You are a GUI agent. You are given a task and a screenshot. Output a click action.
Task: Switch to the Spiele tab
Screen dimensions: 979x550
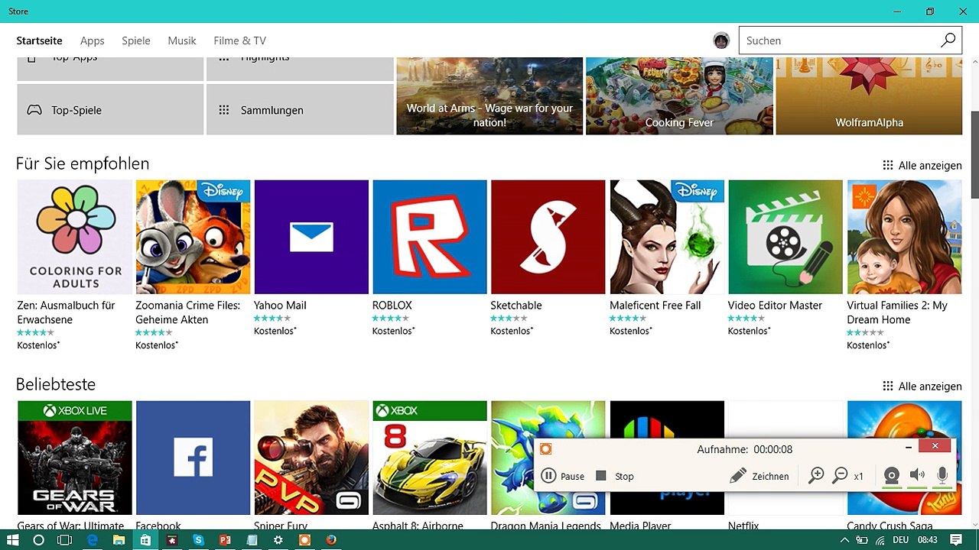(x=136, y=40)
